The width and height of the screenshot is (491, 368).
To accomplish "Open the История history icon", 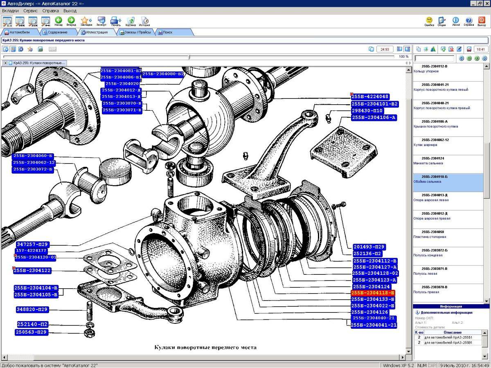I will [x=144, y=21].
